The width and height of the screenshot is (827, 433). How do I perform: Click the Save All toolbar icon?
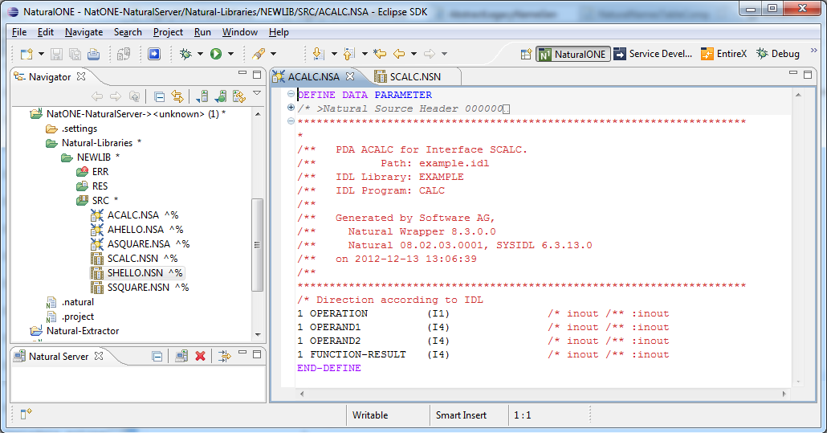75,54
